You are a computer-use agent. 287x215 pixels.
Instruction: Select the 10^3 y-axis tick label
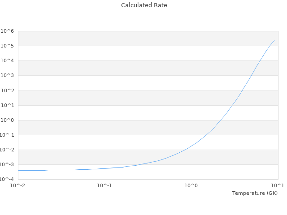pyautogui.click(x=8, y=75)
